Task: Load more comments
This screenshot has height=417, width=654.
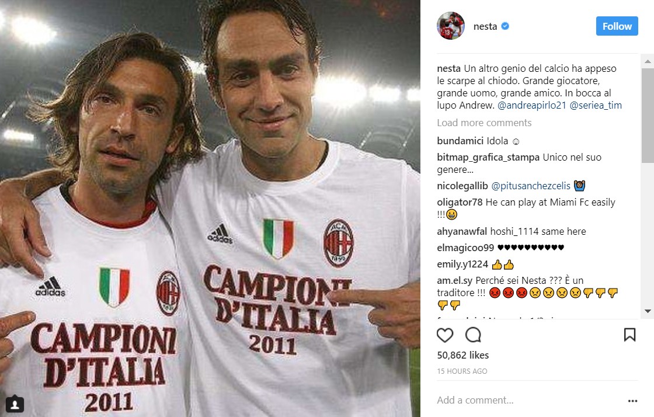Action: [x=484, y=123]
